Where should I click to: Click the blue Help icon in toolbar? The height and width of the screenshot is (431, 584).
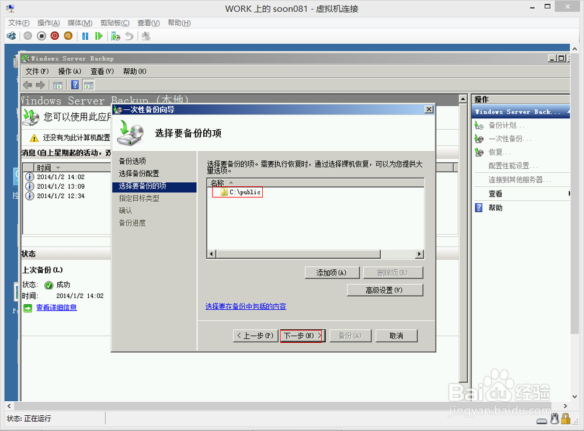click(75, 85)
